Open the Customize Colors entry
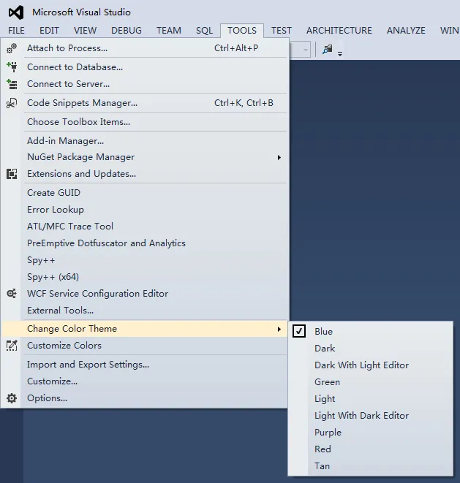Screen dimensions: 460x483 145,346
